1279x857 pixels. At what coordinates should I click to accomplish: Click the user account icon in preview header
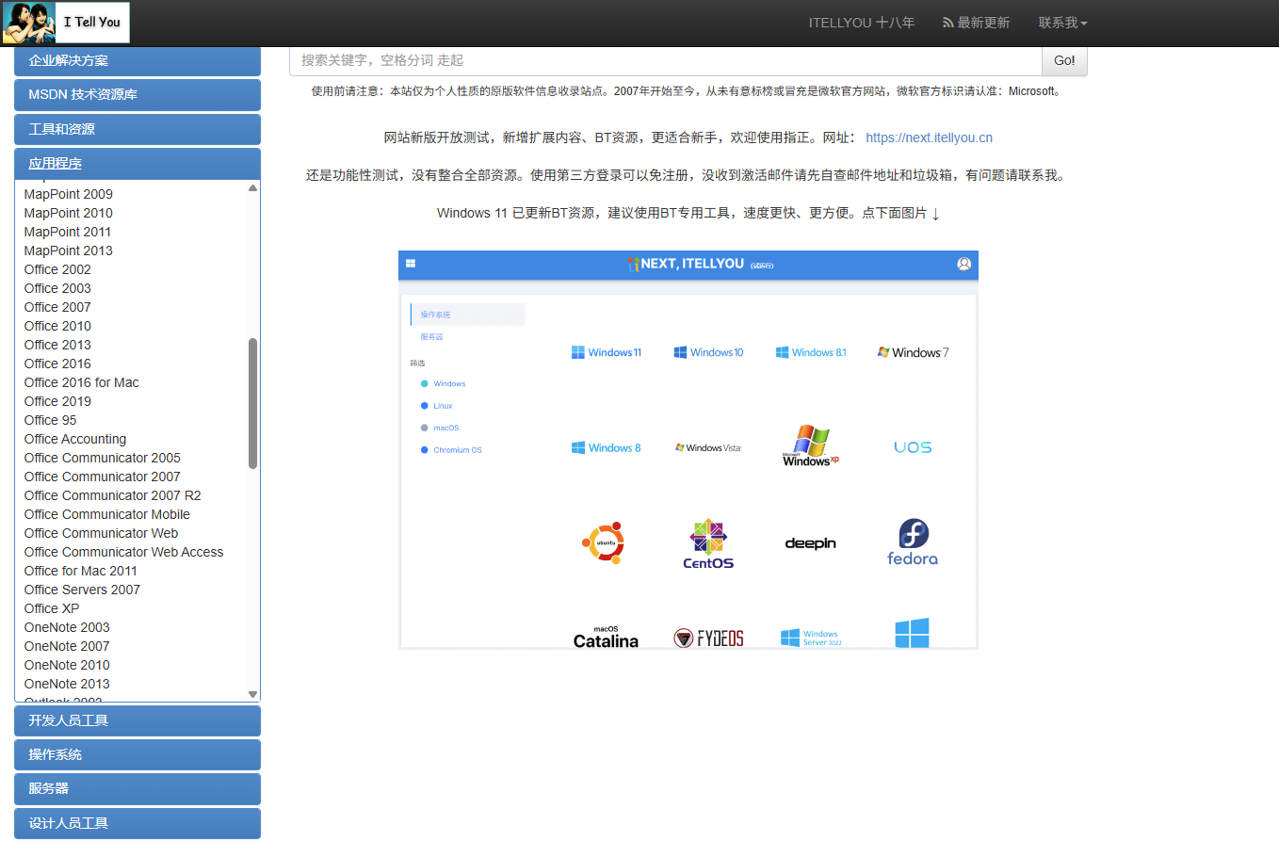coord(963,265)
